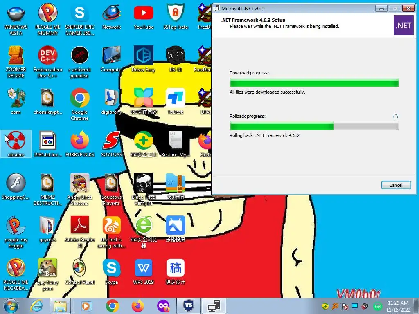Open the digibrony desktop icon
This screenshot has width=419, height=314.
tap(111, 101)
